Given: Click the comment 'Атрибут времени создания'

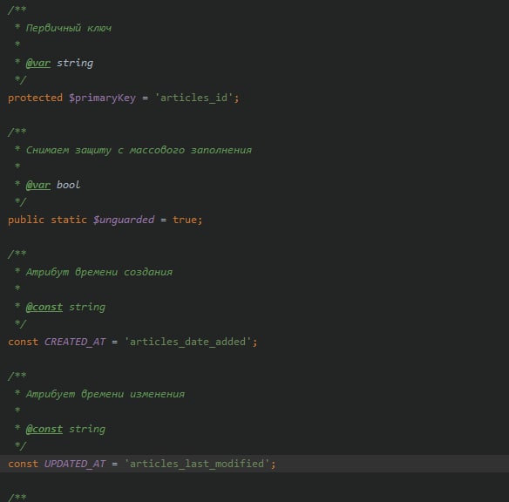Looking at the screenshot, I should point(99,272).
